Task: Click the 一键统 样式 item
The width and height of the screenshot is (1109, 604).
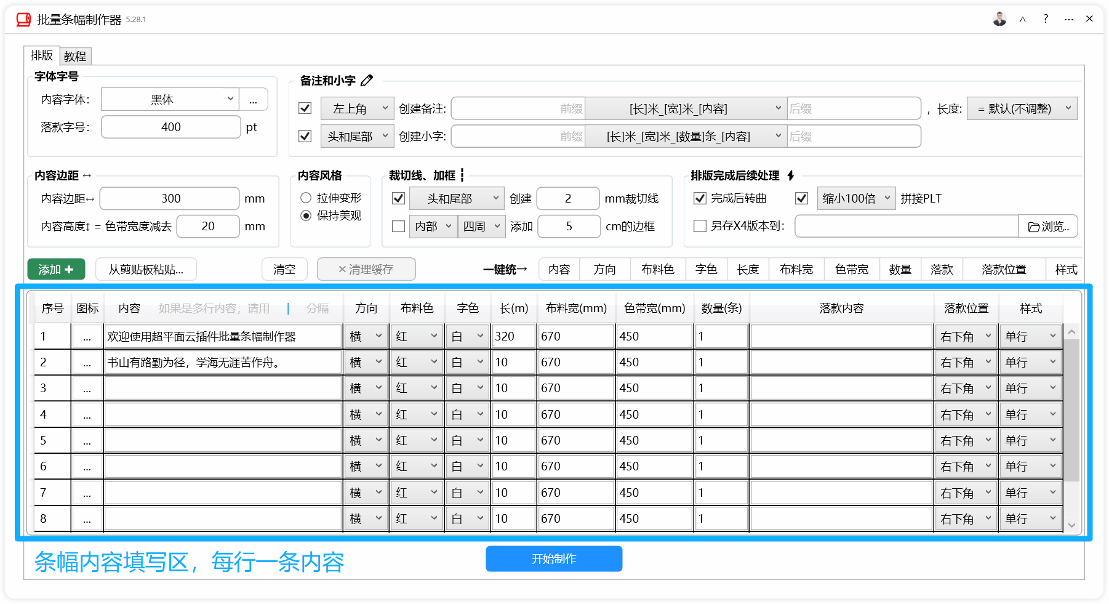Action: click(1066, 270)
